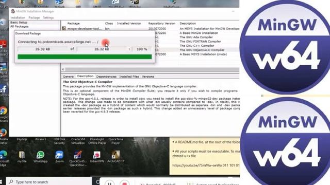Select All Packages in left pane
Screen dimensions: 330x185
click(20, 26)
